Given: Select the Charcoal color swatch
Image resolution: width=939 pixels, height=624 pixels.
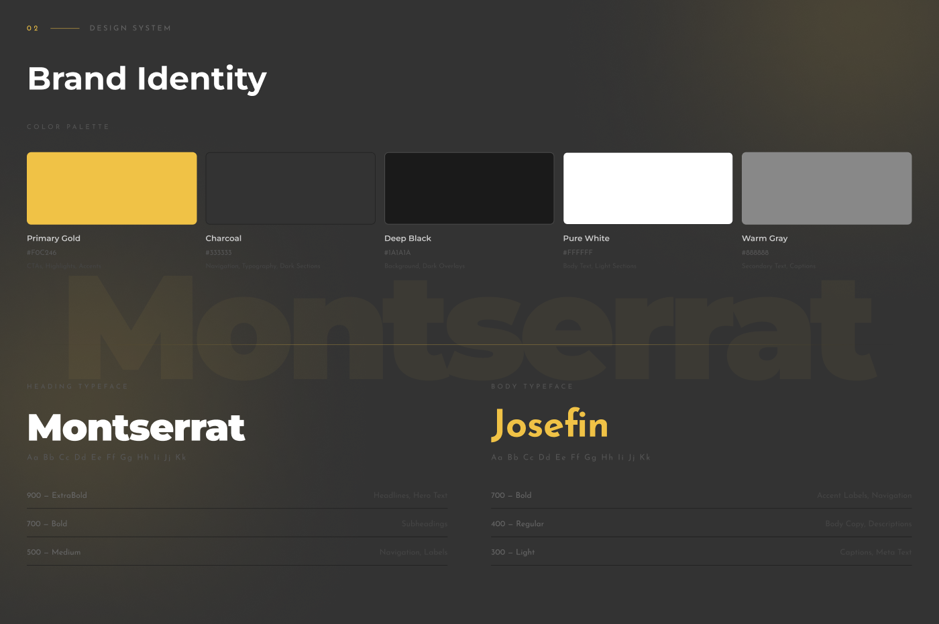Looking at the screenshot, I should 290,189.
